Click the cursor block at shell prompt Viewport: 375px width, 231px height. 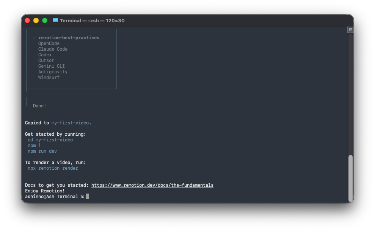pyautogui.click(x=87, y=197)
